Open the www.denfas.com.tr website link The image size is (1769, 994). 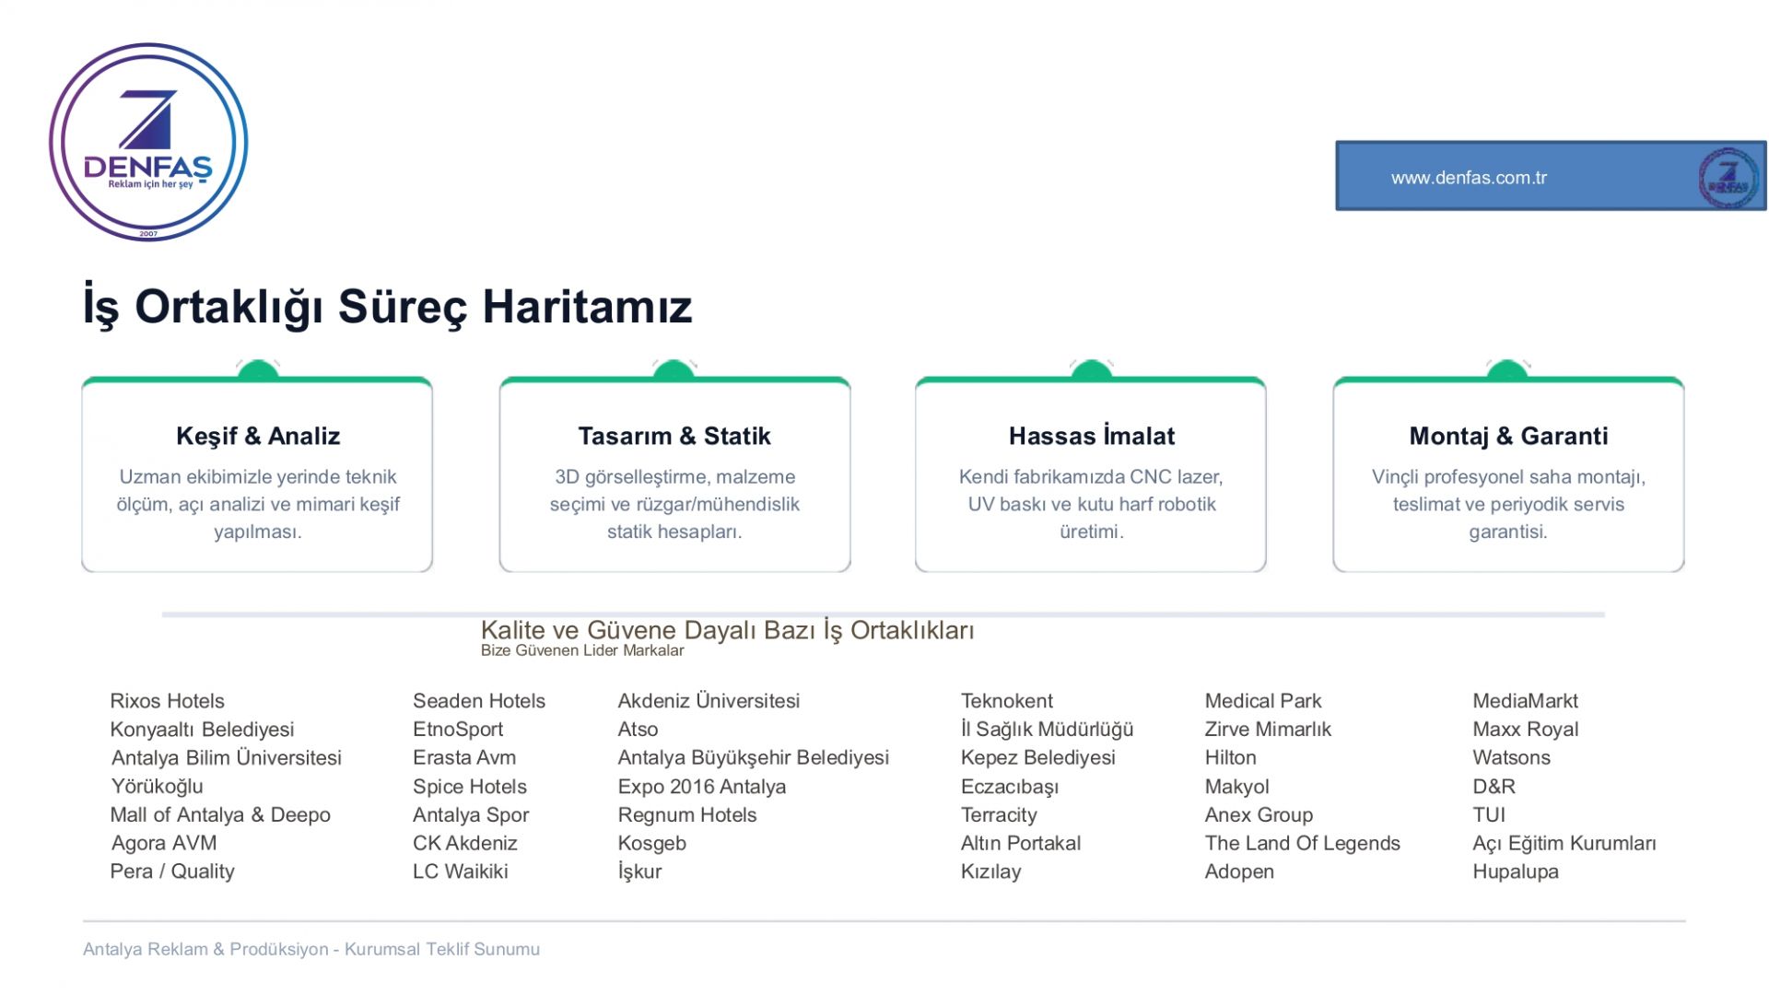tap(1469, 178)
